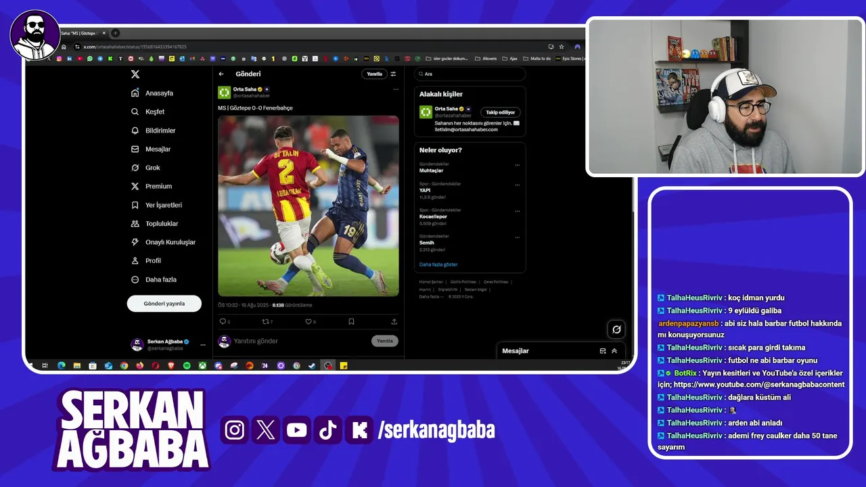Open the Epic Stores bookmark
The height and width of the screenshot is (487, 866).
click(x=569, y=59)
